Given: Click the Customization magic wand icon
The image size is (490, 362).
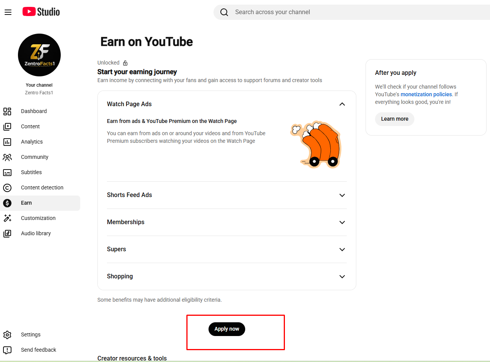Looking at the screenshot, I should click(7, 218).
